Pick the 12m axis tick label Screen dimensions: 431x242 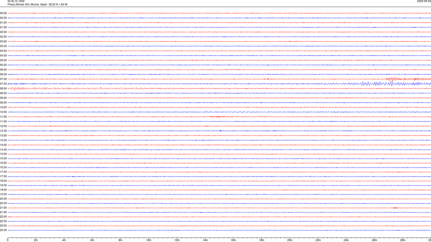177,240
